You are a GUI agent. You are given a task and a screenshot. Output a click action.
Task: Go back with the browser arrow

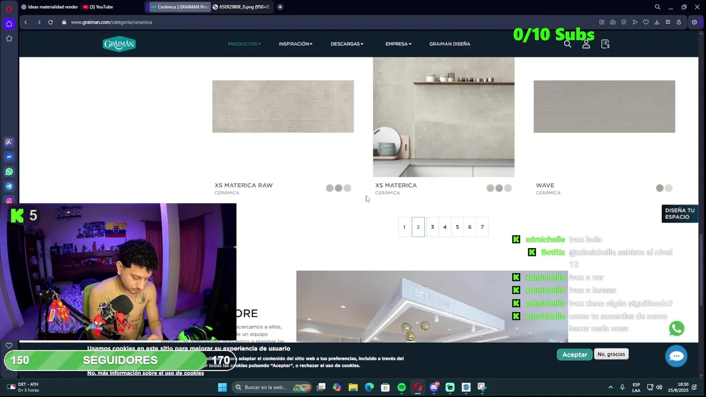(25, 22)
